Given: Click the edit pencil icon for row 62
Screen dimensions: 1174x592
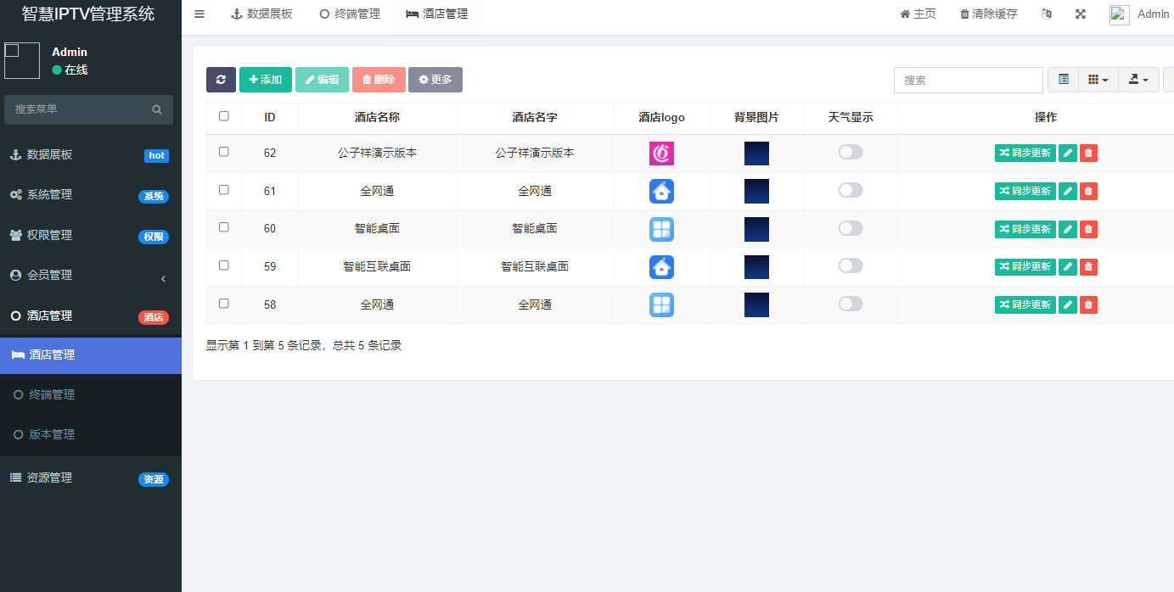Looking at the screenshot, I should 1068,154.
